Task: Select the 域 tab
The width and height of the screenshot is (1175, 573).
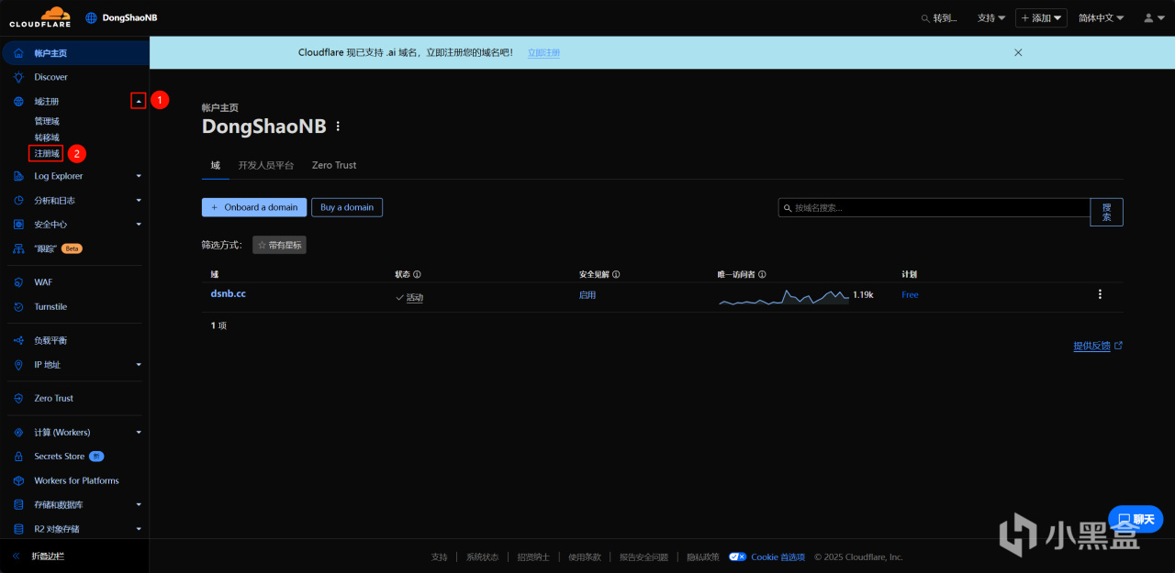Action: (x=216, y=165)
